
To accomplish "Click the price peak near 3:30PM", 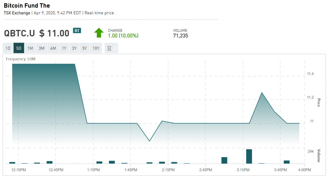I will pyautogui.click(x=262, y=93).
